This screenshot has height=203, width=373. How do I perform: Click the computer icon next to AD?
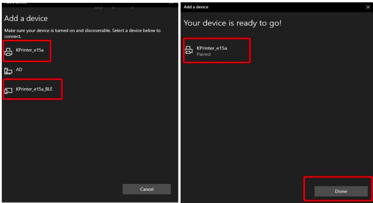tap(8, 71)
